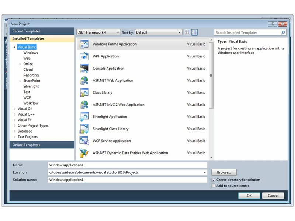Expand the Test Projects tree node
The height and width of the screenshot is (221, 295).
pyautogui.click(x=14, y=137)
